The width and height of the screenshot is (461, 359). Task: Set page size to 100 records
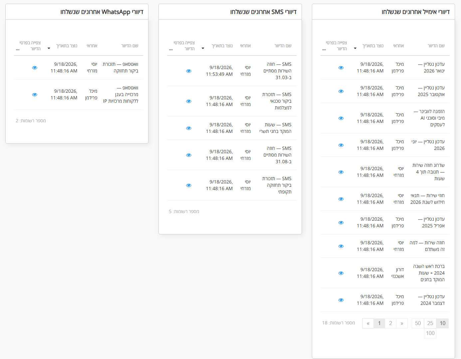coord(430,333)
